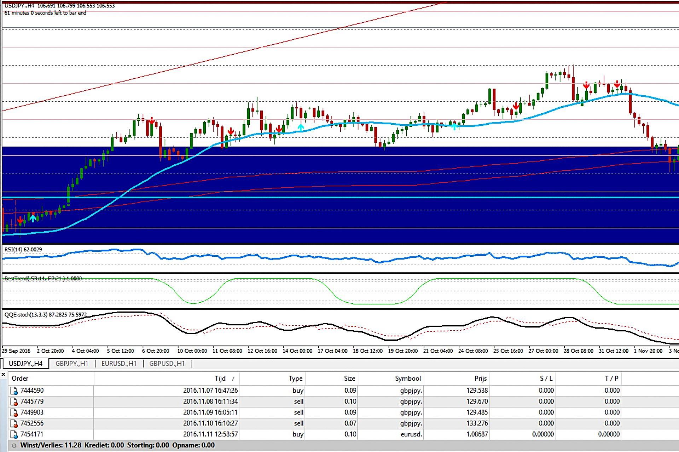Click time 2016.11.07 16:47:26

click(210, 391)
